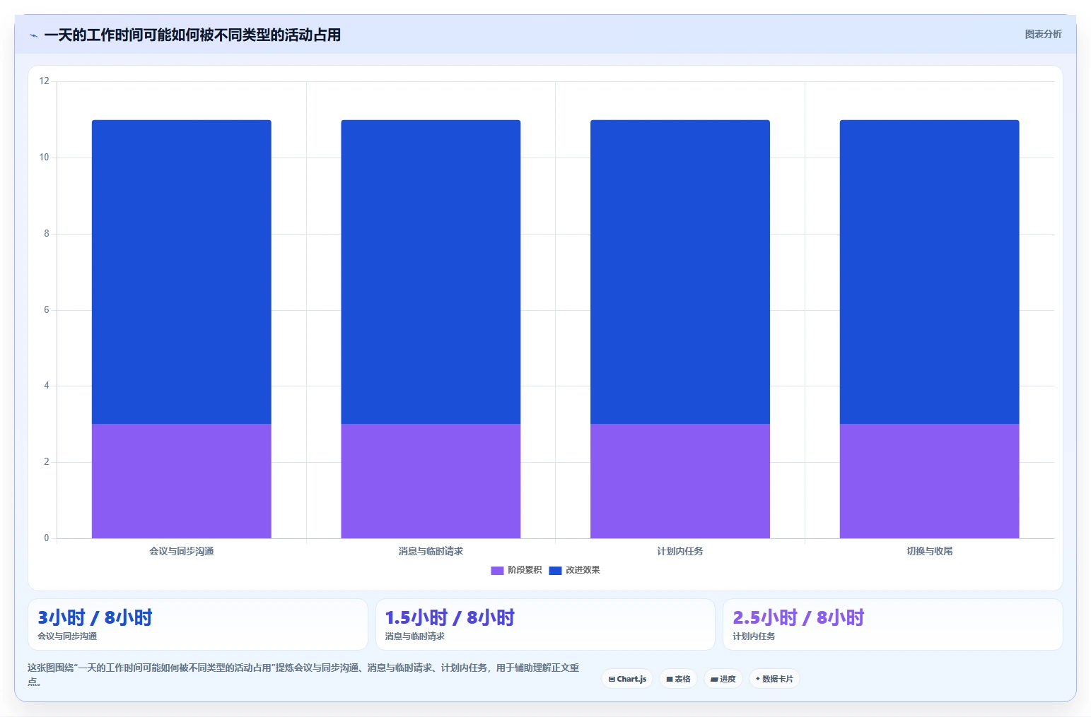Select the purple bar segment for 消息与临时请求
Image resolution: width=1091 pixels, height=717 pixels.
tap(431, 481)
